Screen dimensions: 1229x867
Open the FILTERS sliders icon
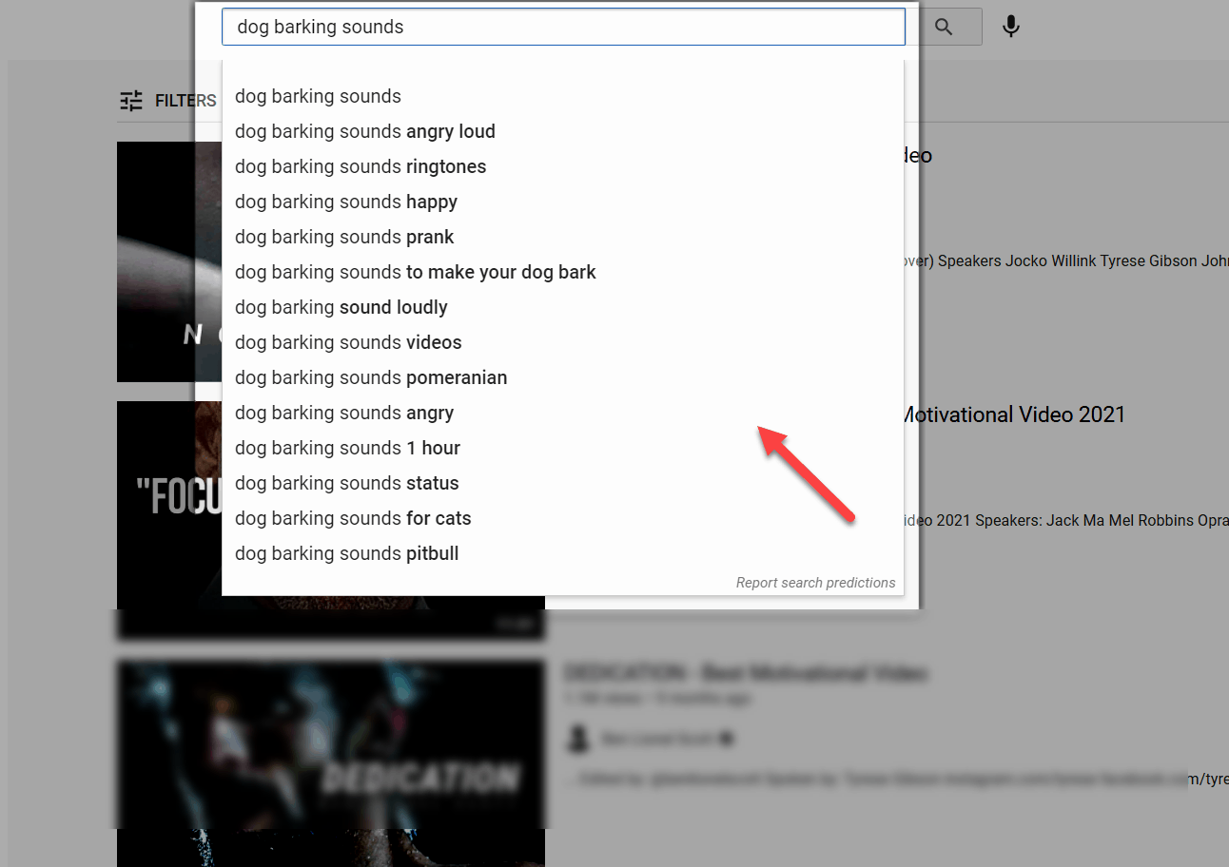[x=130, y=99]
